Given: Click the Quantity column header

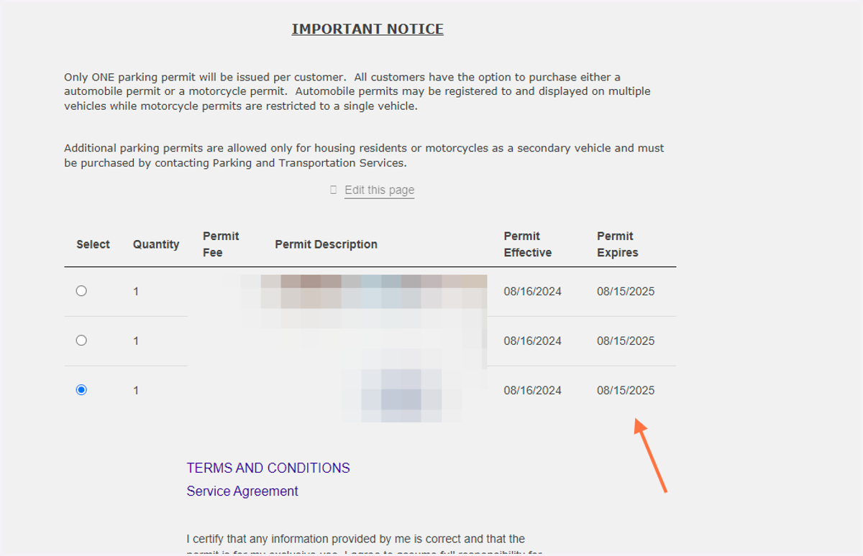Looking at the screenshot, I should (x=156, y=245).
